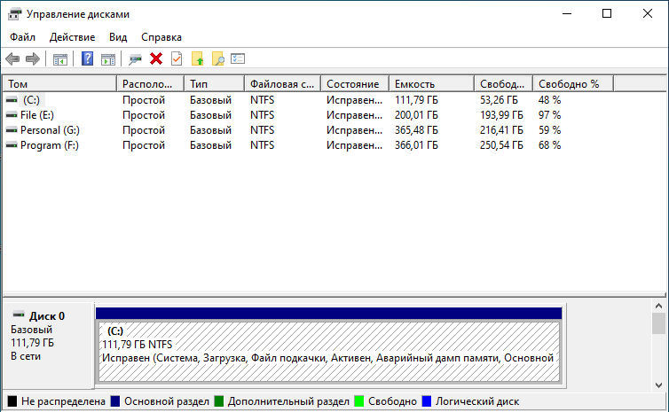Open Help via blue question mark icon
The width and height of the screenshot is (669, 412).
(88, 58)
